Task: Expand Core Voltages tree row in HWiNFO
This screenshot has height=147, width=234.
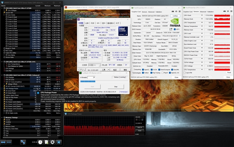Action: click(4, 11)
